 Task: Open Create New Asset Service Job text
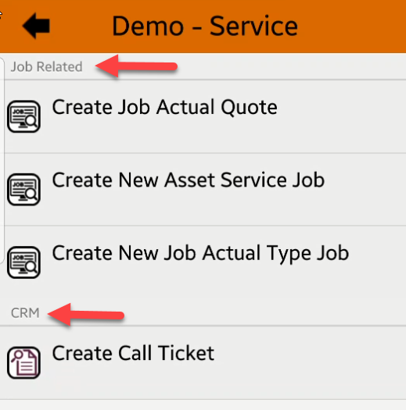tap(189, 180)
